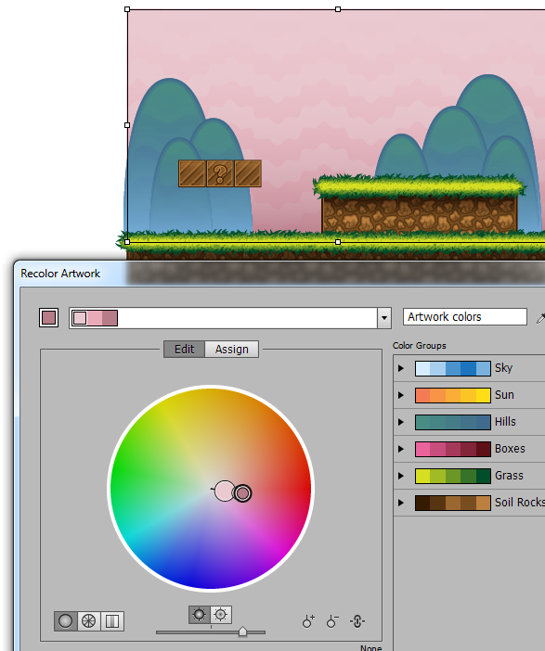
Task: Select the Sun color group swatches
Action: pyautogui.click(x=453, y=395)
